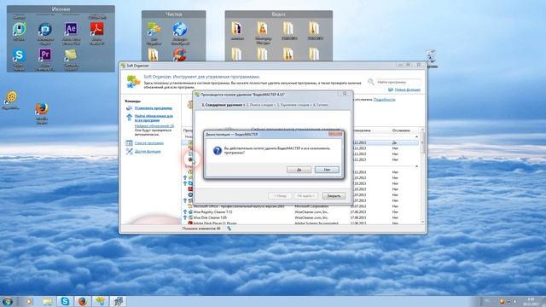Close the Деинсталляция ВидеоМАСТЕР confirmation dialog
The width and height of the screenshot is (546, 307).
pyautogui.click(x=335, y=134)
